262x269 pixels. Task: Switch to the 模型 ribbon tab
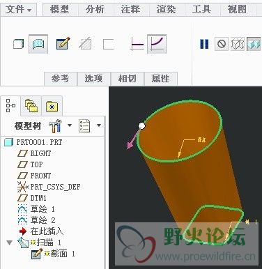click(x=60, y=10)
